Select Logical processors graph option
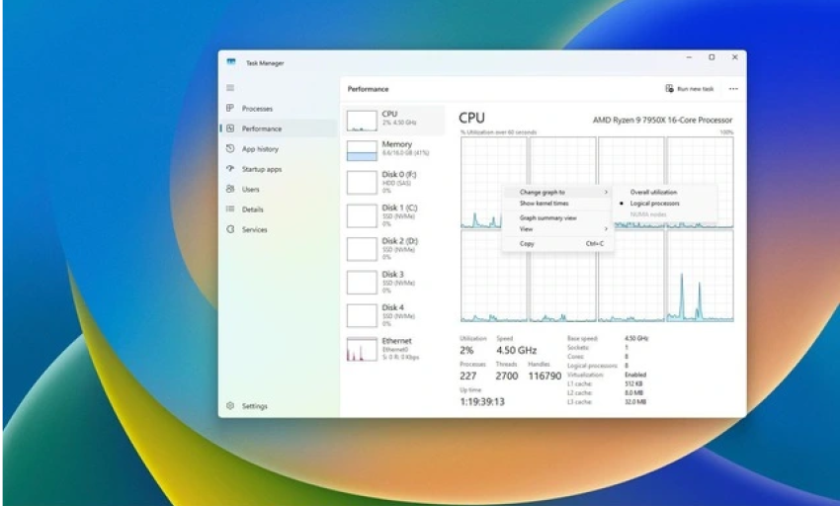Screen dimensions: 840x506 (654, 204)
